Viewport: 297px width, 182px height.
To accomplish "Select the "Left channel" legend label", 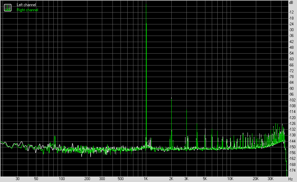I will pyautogui.click(x=26, y=5).
